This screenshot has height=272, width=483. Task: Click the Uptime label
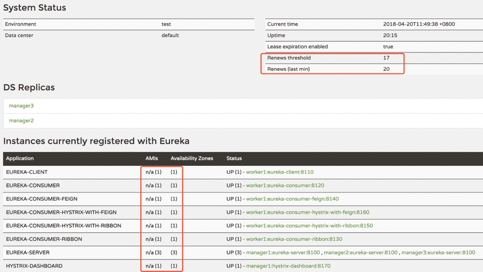276,35
